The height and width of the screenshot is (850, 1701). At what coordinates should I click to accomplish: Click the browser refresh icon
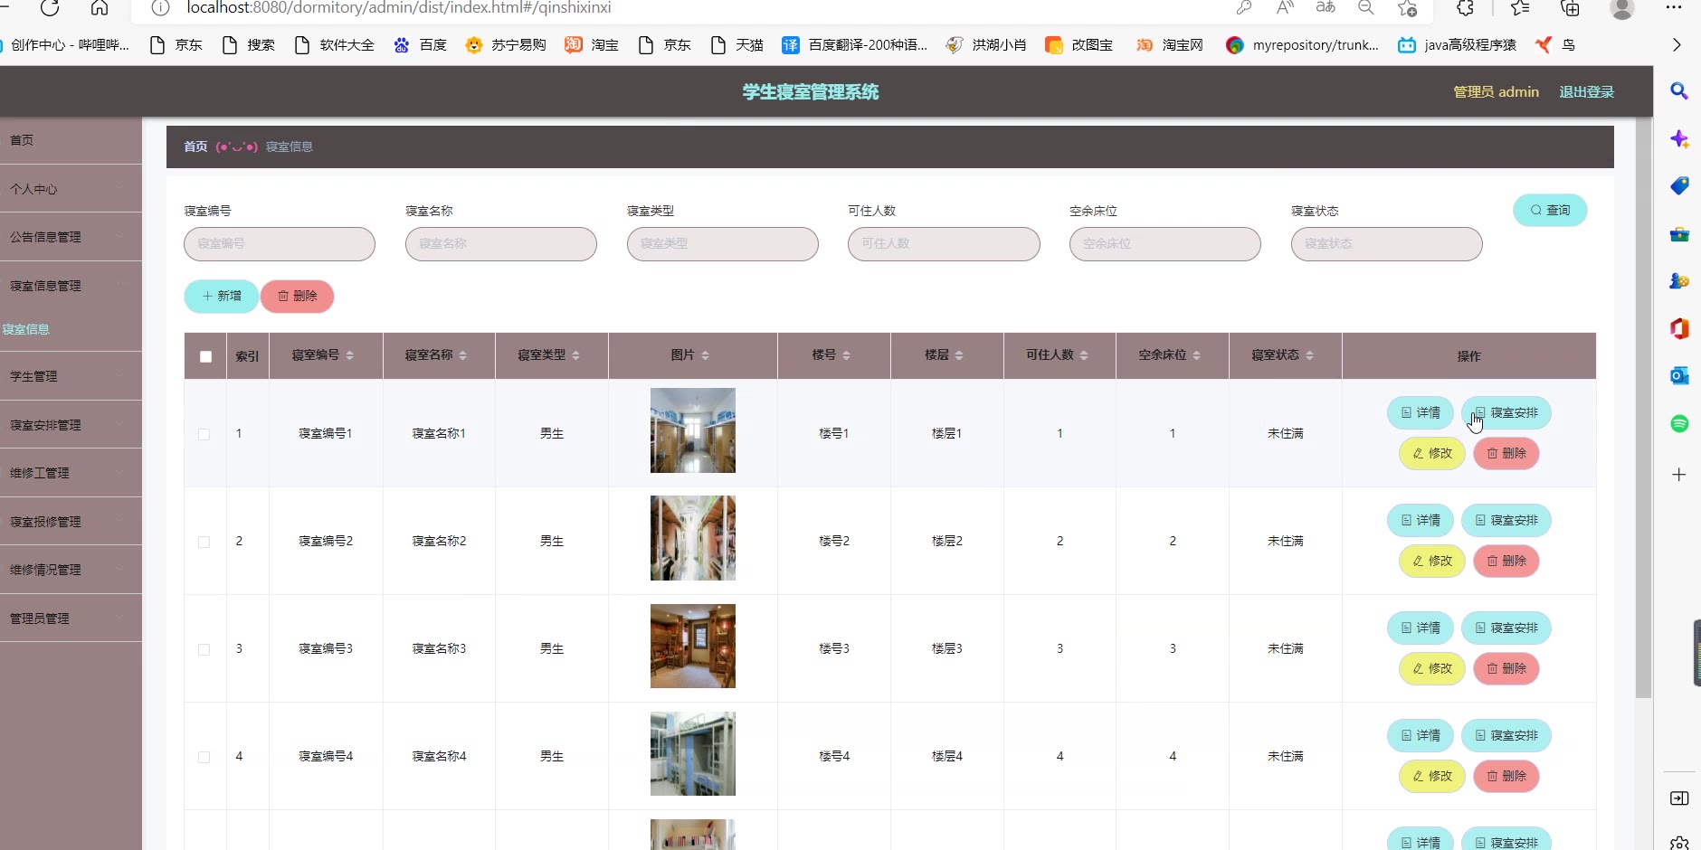(50, 8)
